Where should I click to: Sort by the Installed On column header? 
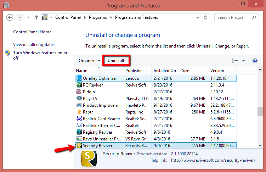click(x=165, y=71)
